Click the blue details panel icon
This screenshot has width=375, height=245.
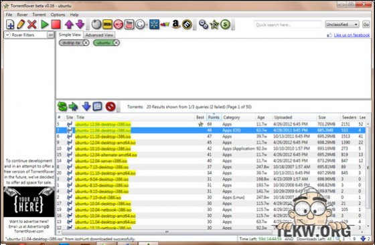click(97, 107)
